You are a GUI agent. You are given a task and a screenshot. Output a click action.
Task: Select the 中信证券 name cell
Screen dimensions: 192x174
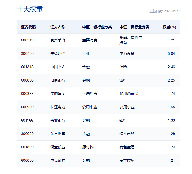58,160
